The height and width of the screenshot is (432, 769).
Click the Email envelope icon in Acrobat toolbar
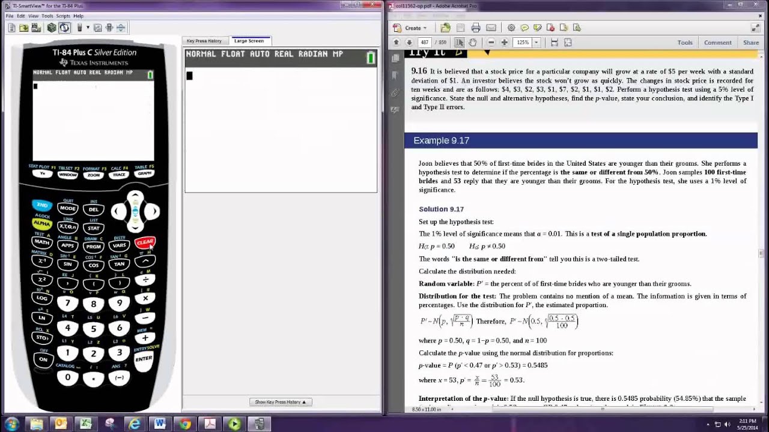coord(491,28)
